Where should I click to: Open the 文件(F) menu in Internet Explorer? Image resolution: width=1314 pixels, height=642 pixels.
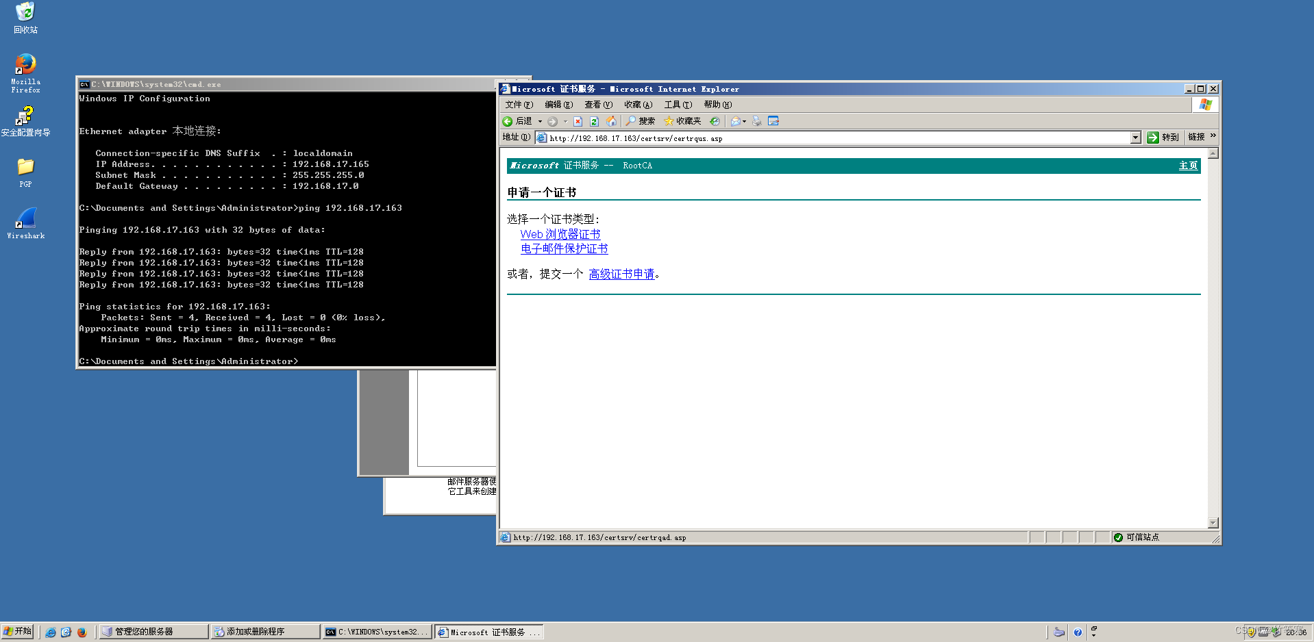519,105
